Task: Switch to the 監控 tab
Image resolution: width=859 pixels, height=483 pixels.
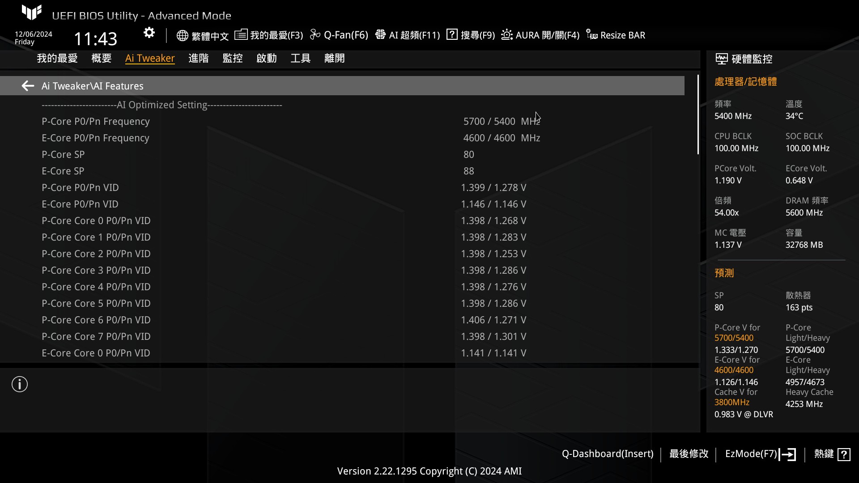Action: click(233, 58)
